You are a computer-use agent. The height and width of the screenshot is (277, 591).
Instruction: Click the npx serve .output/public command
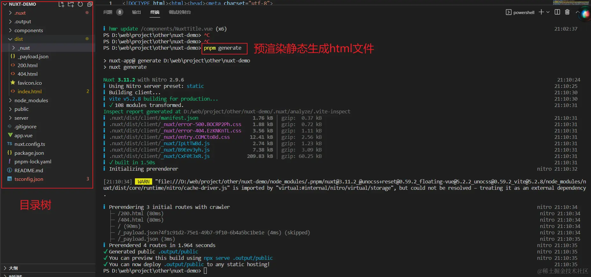point(238,258)
